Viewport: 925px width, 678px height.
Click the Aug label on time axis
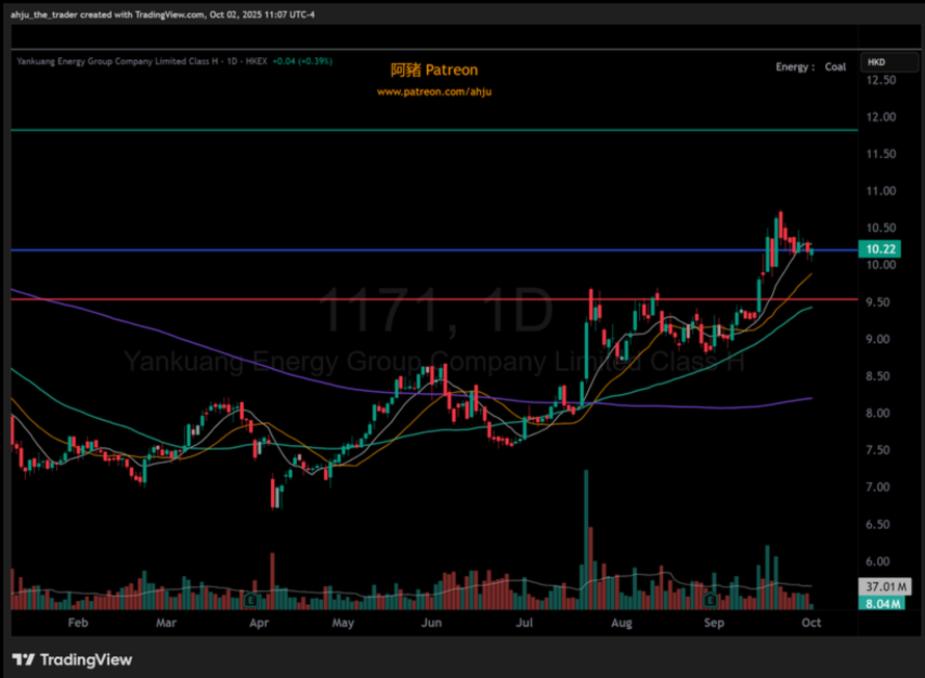pos(621,623)
